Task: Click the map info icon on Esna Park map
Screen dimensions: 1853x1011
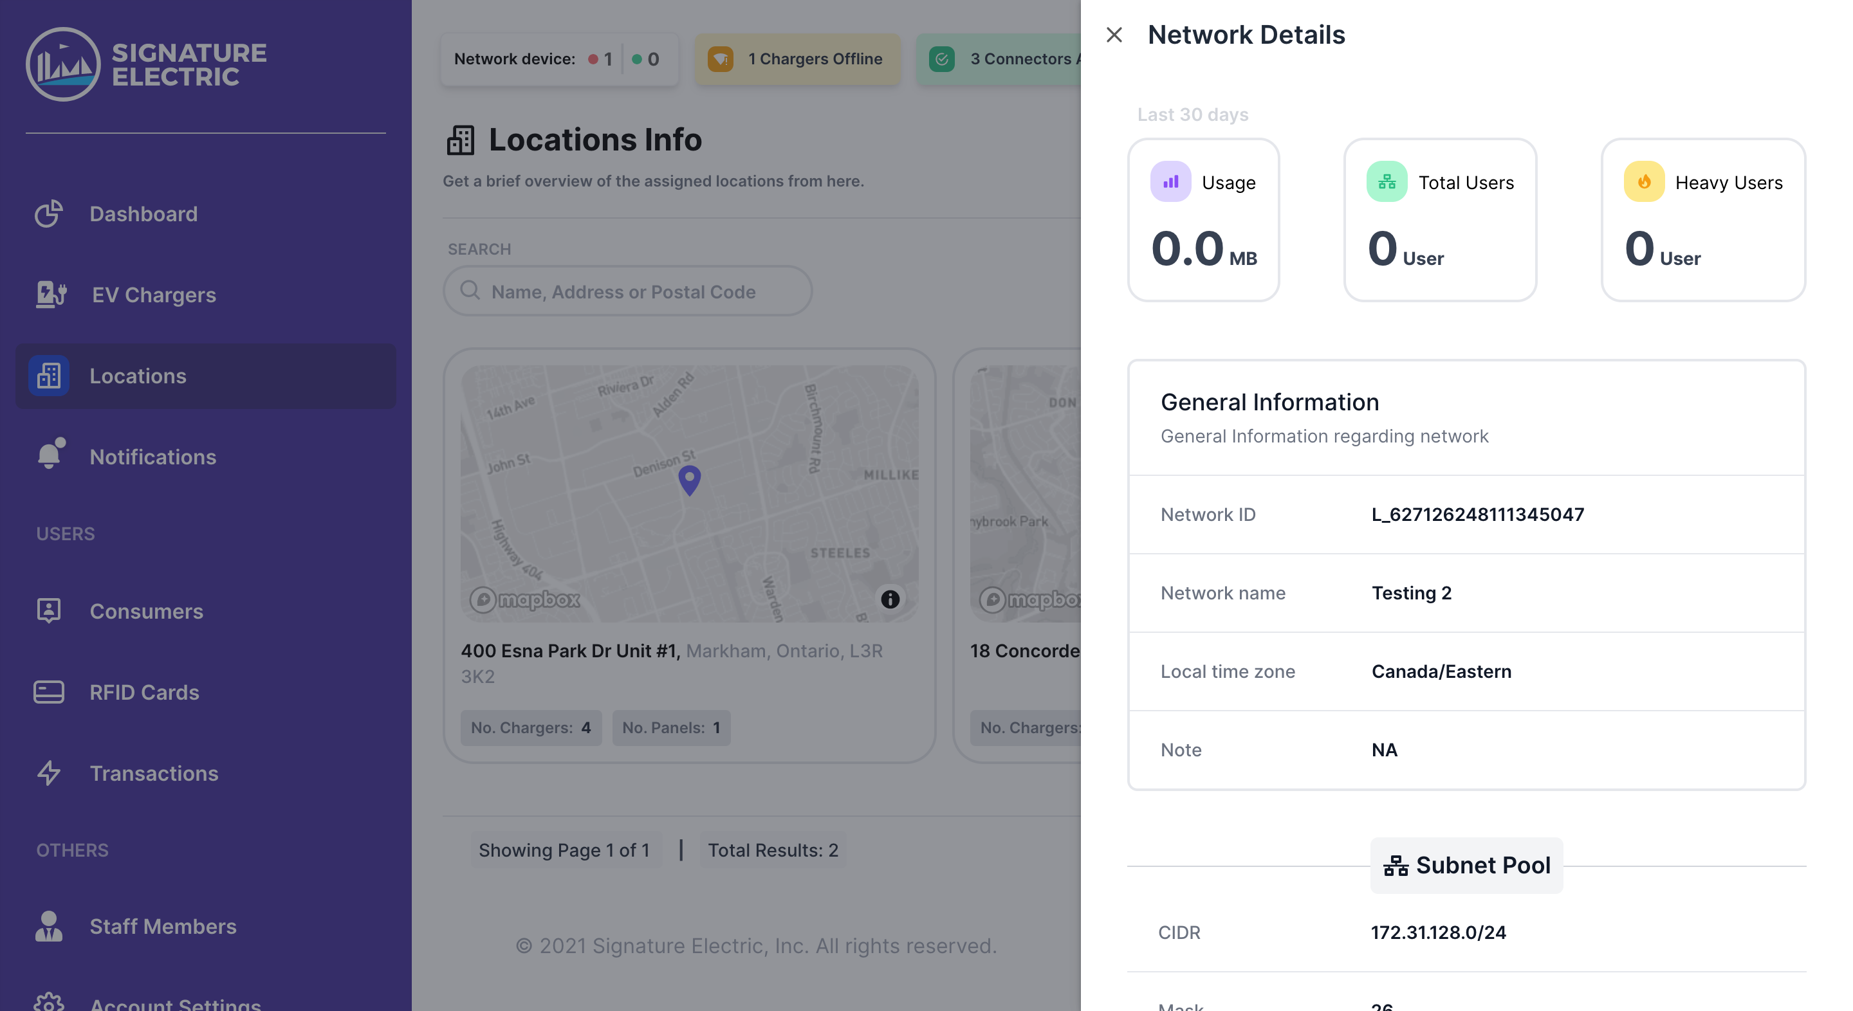Action: tap(890, 599)
